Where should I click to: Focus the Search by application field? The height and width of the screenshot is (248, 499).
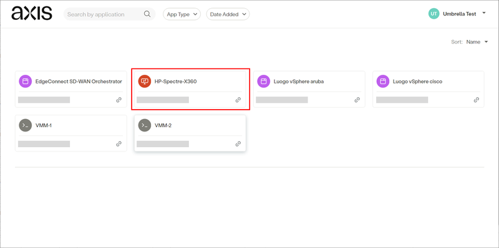pos(110,14)
